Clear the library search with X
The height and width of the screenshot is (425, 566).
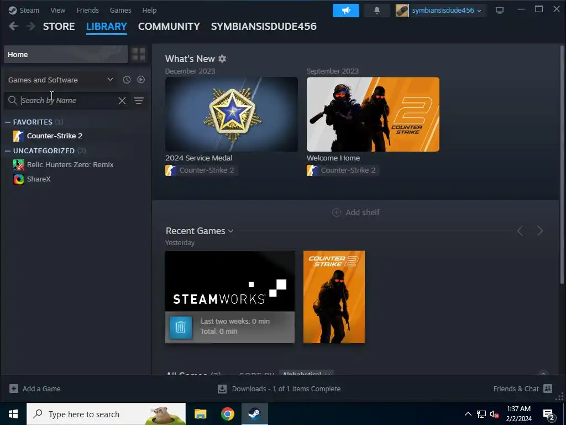122,101
